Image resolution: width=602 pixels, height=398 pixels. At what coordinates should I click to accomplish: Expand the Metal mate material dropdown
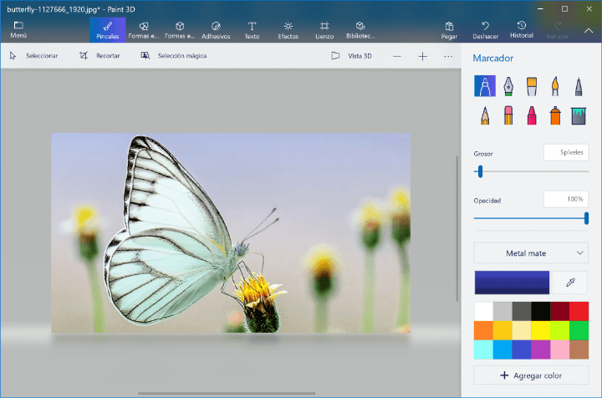[531, 253]
